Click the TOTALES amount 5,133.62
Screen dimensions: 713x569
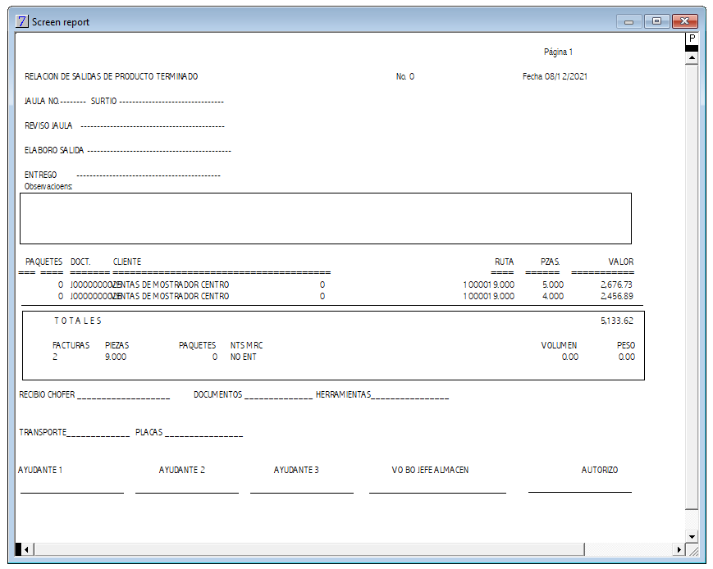tap(617, 321)
